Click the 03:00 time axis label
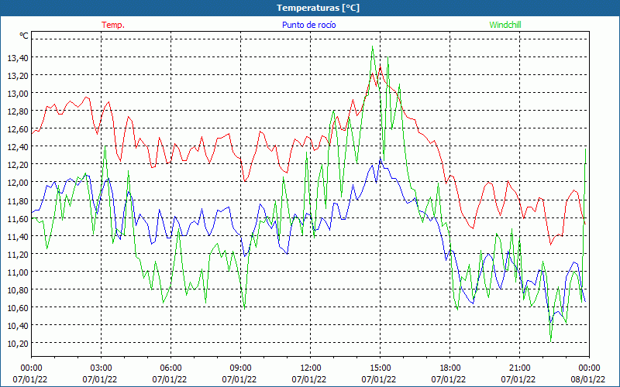This screenshot has width=620, height=387. point(102,368)
